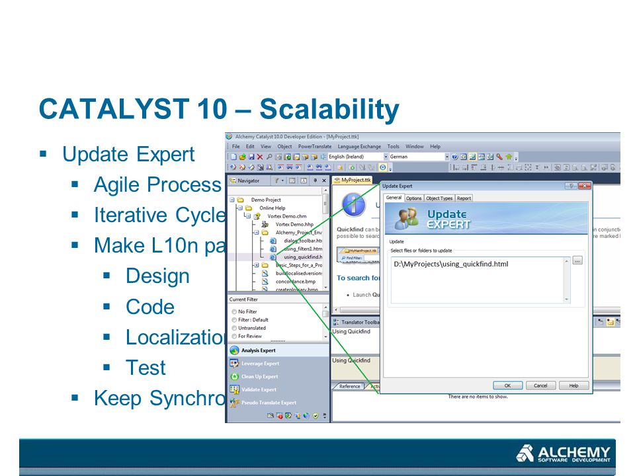Select the For Review radio button

tap(234, 336)
